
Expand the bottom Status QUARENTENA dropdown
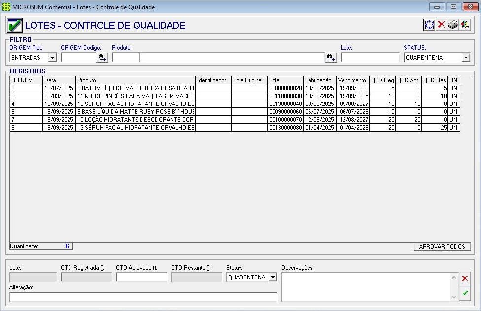tap(272, 277)
